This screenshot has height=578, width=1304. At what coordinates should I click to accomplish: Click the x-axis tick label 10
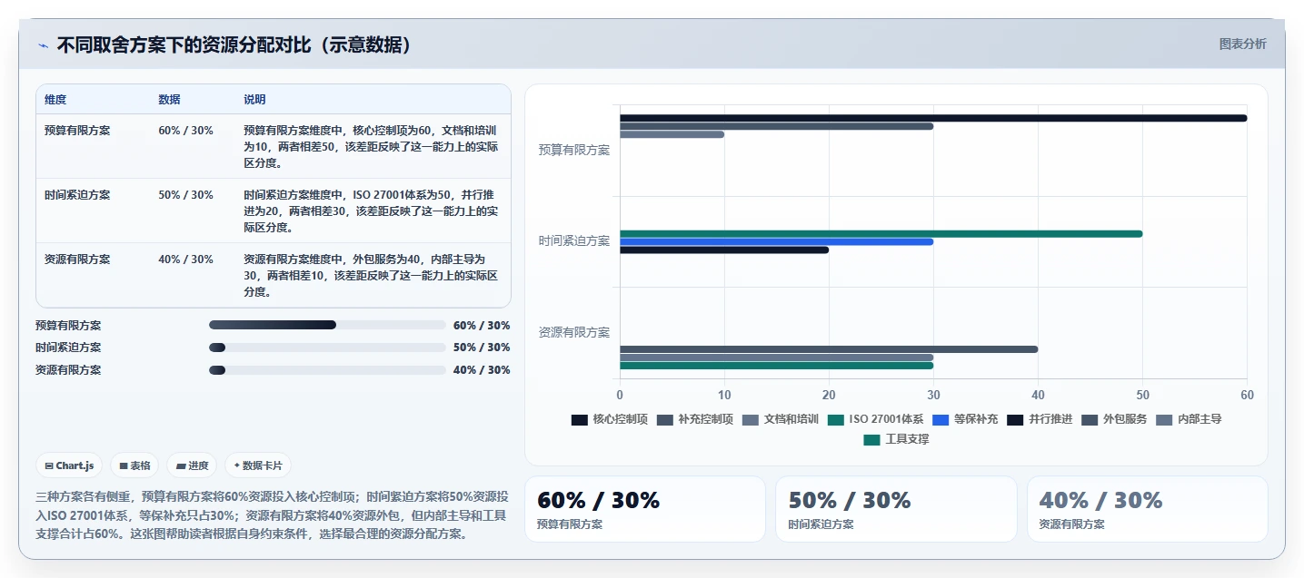click(724, 396)
